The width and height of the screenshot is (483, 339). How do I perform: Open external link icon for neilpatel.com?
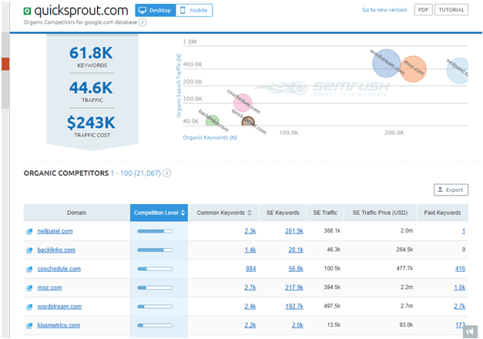(x=29, y=231)
